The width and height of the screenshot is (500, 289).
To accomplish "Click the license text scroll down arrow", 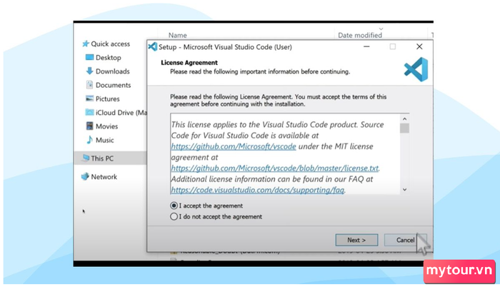I will tap(404, 190).
